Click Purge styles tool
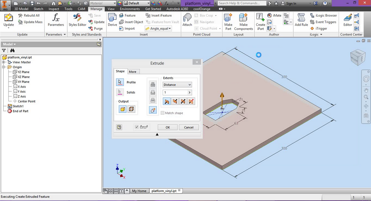 click(x=96, y=28)
